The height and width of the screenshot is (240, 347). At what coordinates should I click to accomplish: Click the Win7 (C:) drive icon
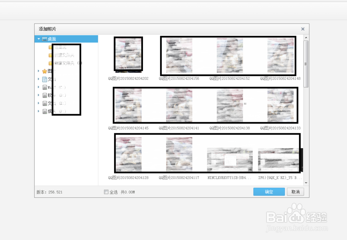pos(44,87)
